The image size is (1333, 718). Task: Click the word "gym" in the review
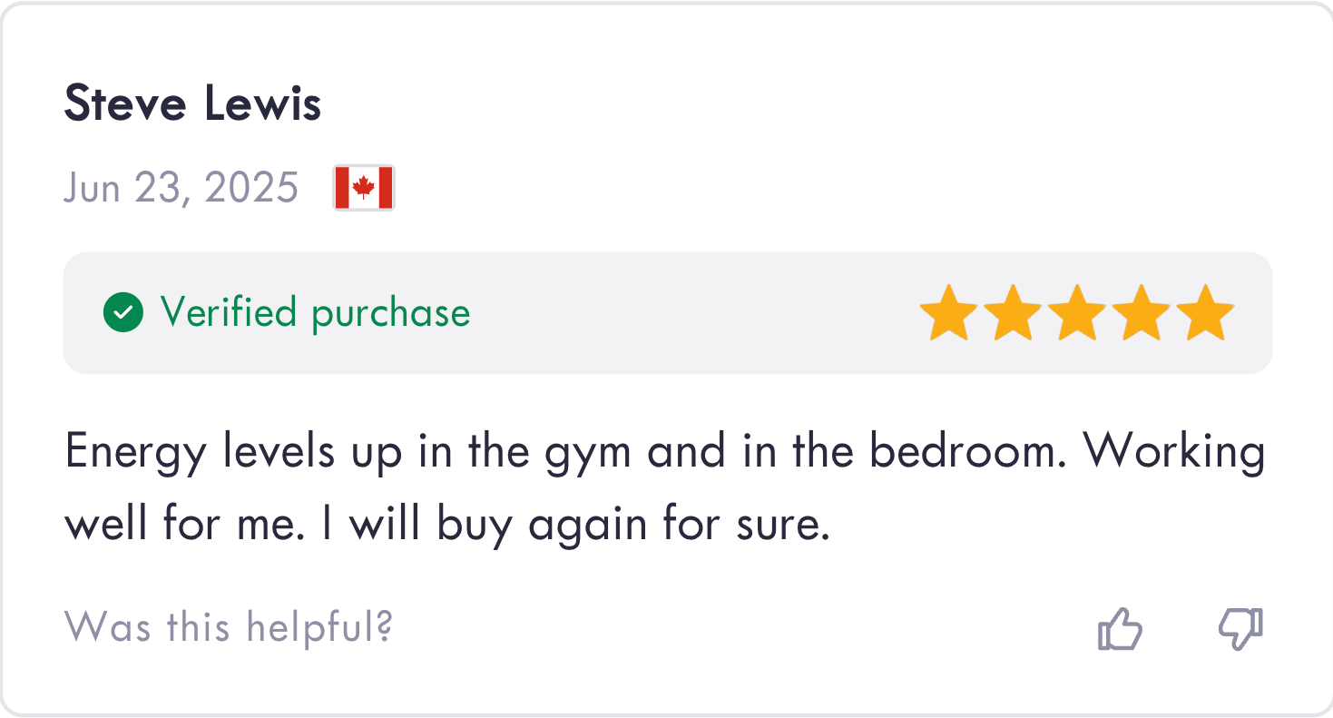coord(586,452)
